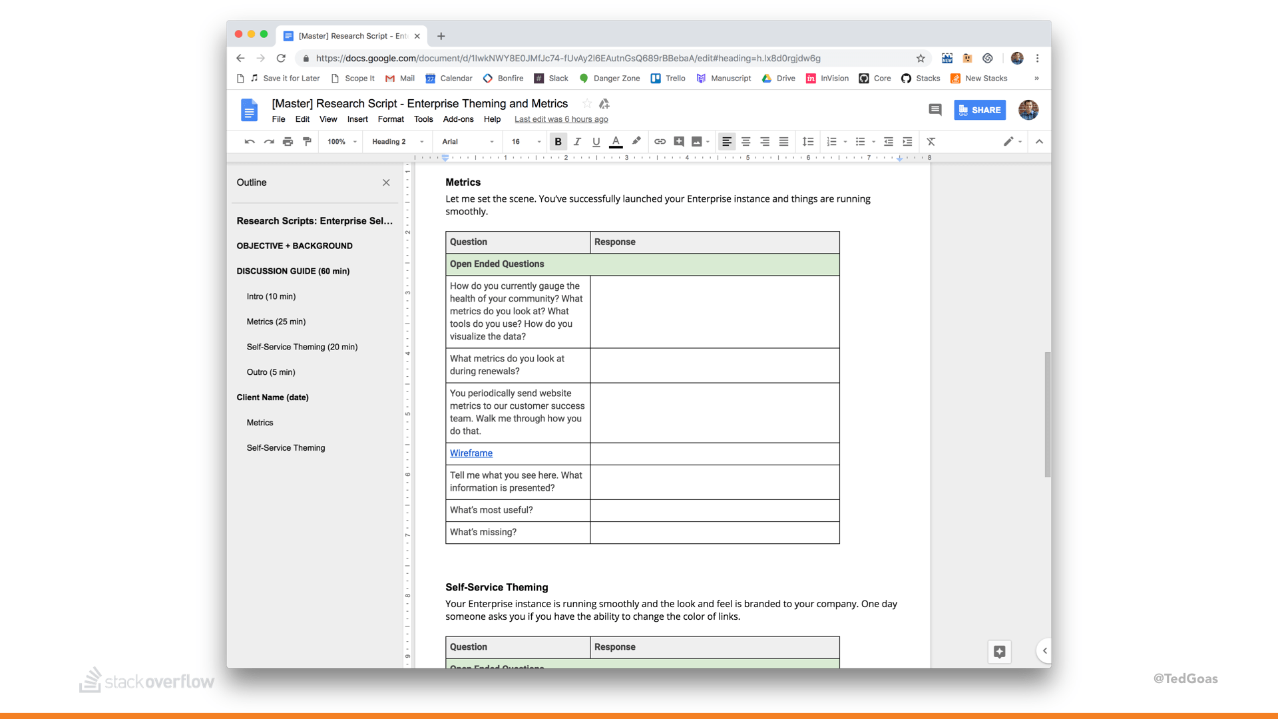
Task: Toggle underline formatting
Action: (x=596, y=142)
